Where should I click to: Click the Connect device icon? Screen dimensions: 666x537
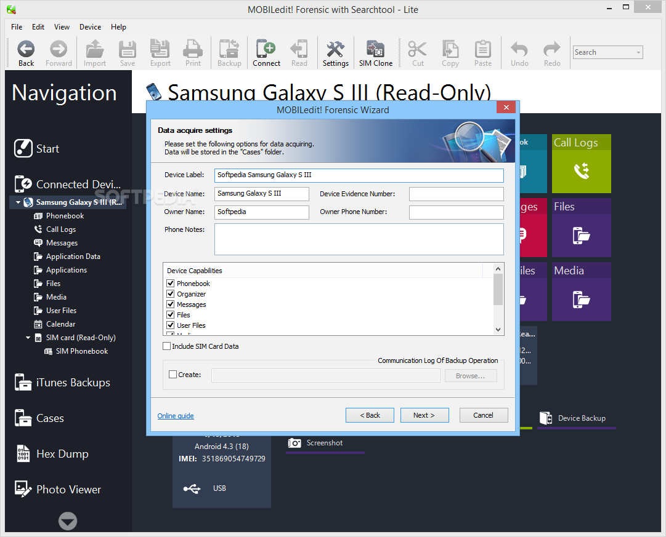coord(266,53)
